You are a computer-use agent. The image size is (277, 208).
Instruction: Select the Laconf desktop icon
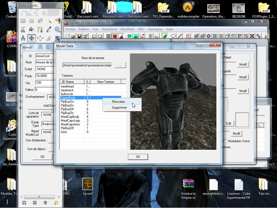(x=88, y=187)
